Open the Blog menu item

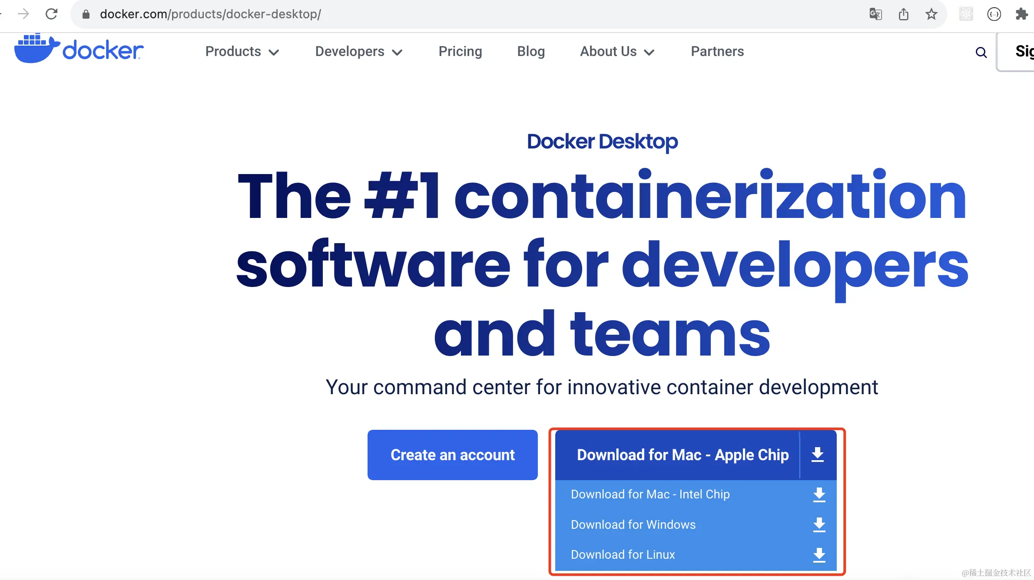point(531,52)
